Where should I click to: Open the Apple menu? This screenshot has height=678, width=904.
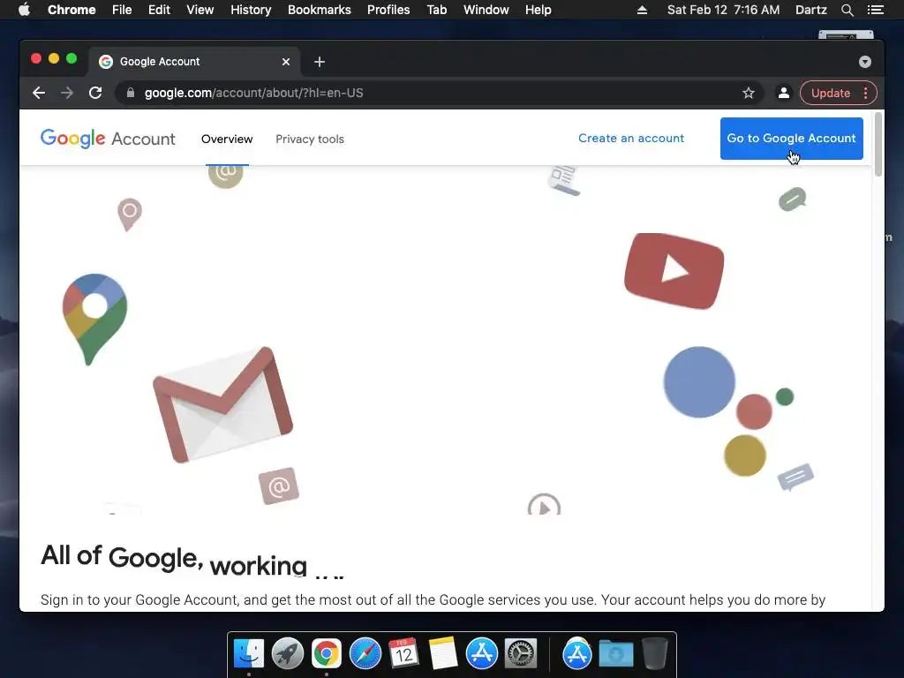[24, 10]
